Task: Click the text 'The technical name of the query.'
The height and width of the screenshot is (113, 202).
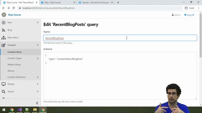Action: tap(58, 43)
